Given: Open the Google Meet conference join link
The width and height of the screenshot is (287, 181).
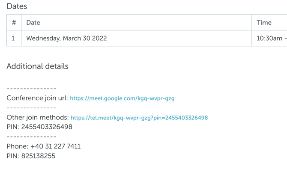Looking at the screenshot, I should (x=122, y=98).
